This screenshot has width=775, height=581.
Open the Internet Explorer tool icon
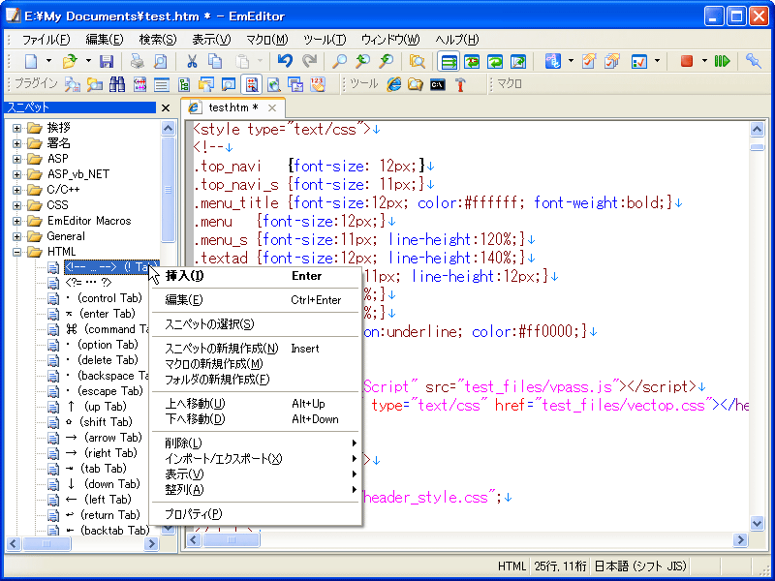pyautogui.click(x=394, y=84)
